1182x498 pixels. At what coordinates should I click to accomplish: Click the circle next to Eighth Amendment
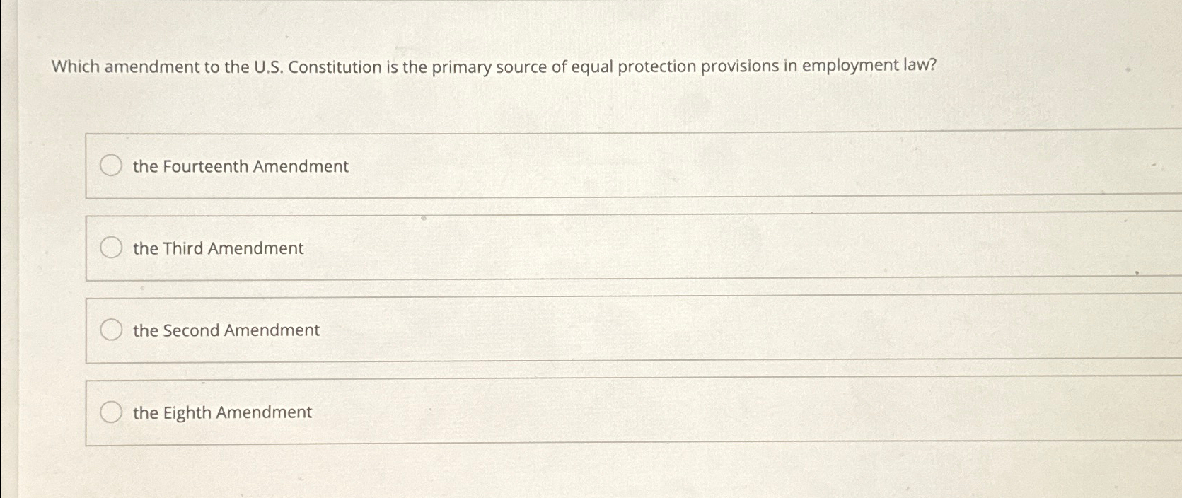(x=111, y=412)
